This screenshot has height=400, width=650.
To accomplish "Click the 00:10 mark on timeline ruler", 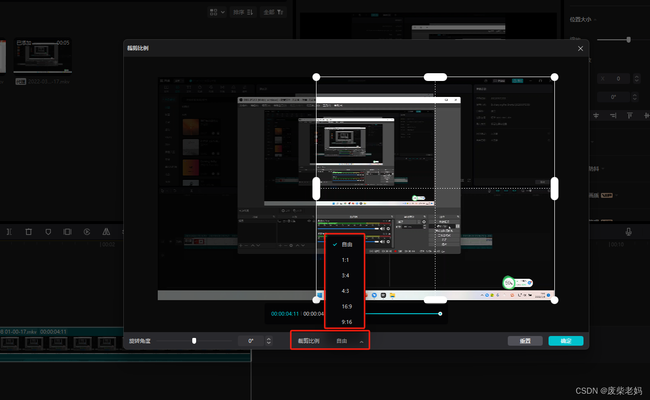I will tap(617, 245).
